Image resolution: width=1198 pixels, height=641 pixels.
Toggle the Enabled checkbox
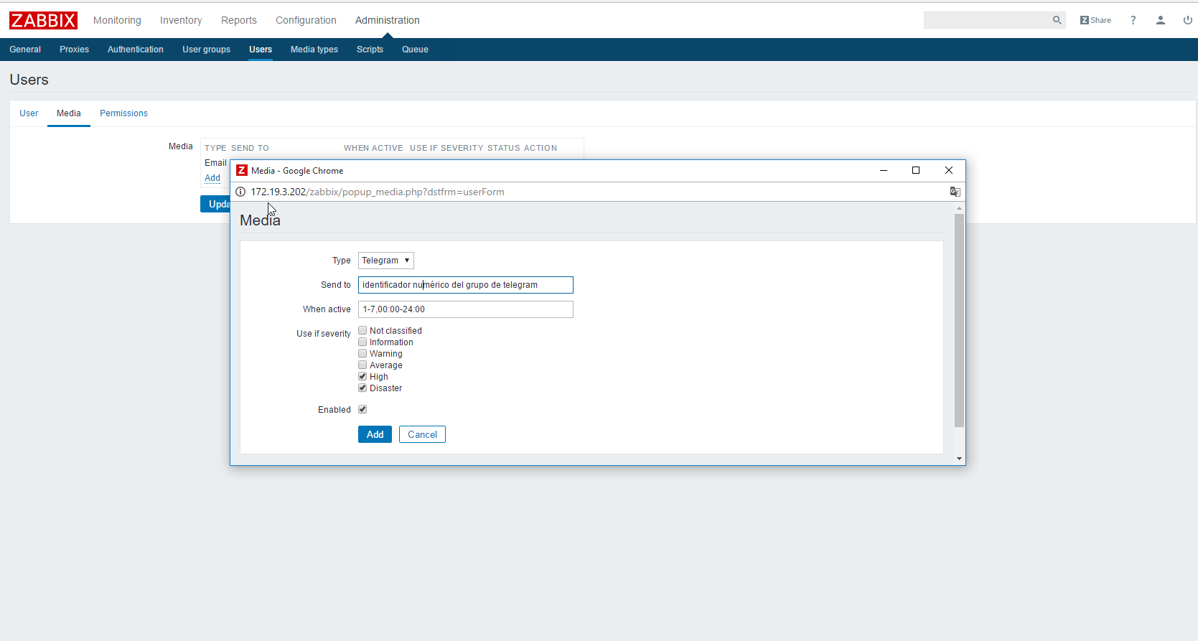pos(362,410)
